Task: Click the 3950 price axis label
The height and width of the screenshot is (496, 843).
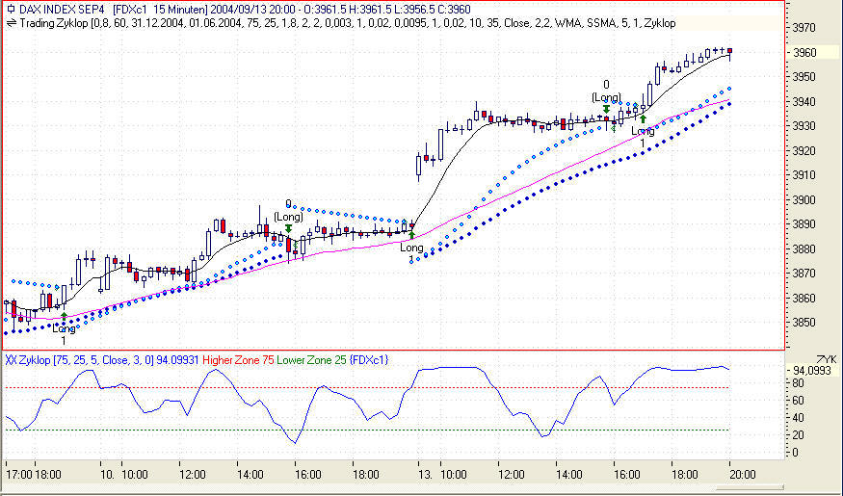Action: point(805,76)
